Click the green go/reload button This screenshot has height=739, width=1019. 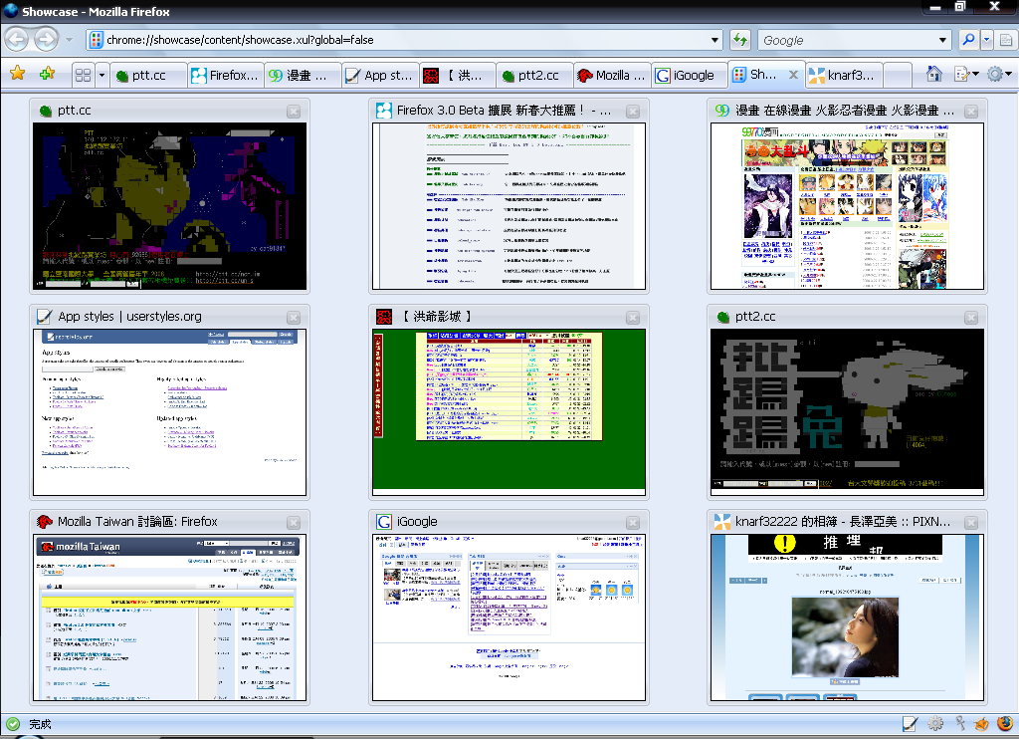pos(739,40)
